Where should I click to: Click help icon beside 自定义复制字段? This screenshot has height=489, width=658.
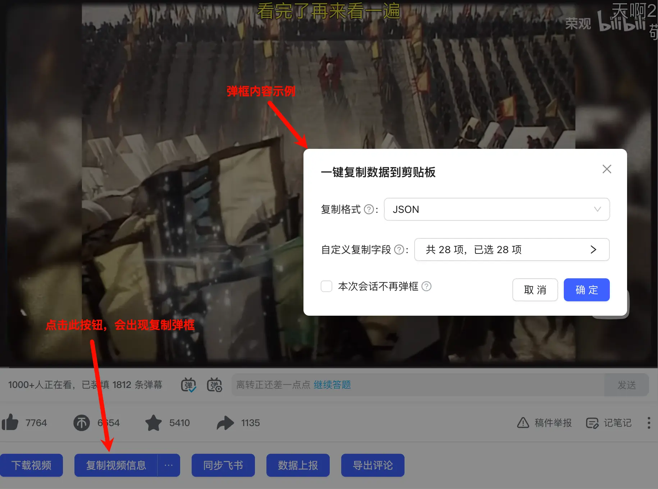pyautogui.click(x=399, y=250)
